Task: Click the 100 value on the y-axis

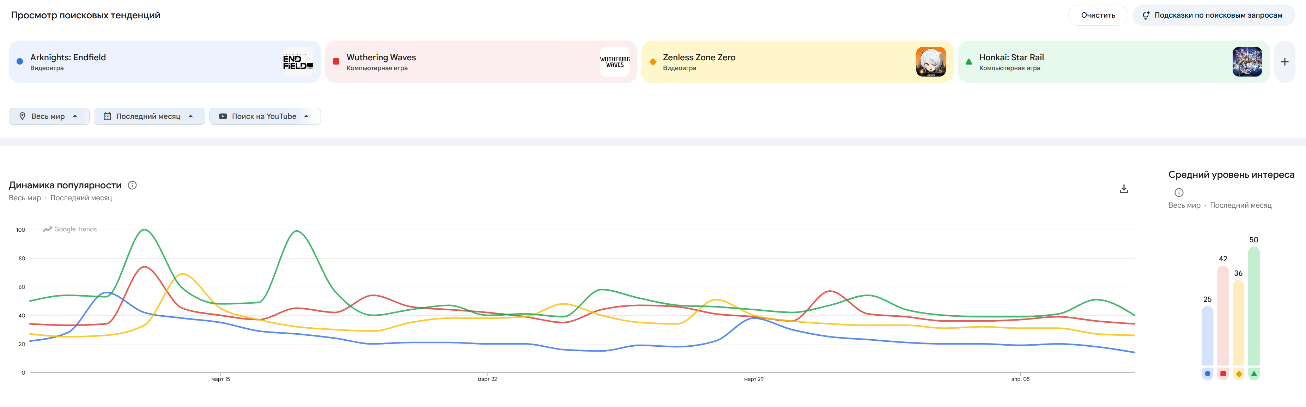Action: pos(20,230)
